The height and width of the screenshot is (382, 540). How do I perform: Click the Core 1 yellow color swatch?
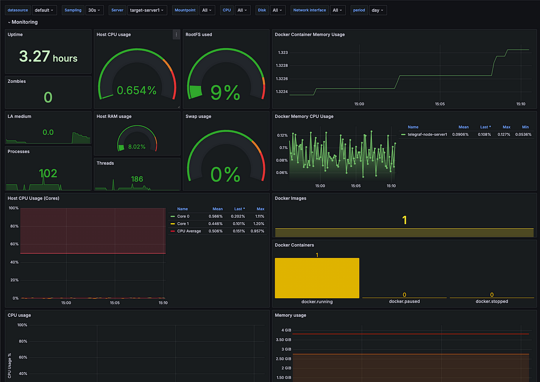(172, 224)
